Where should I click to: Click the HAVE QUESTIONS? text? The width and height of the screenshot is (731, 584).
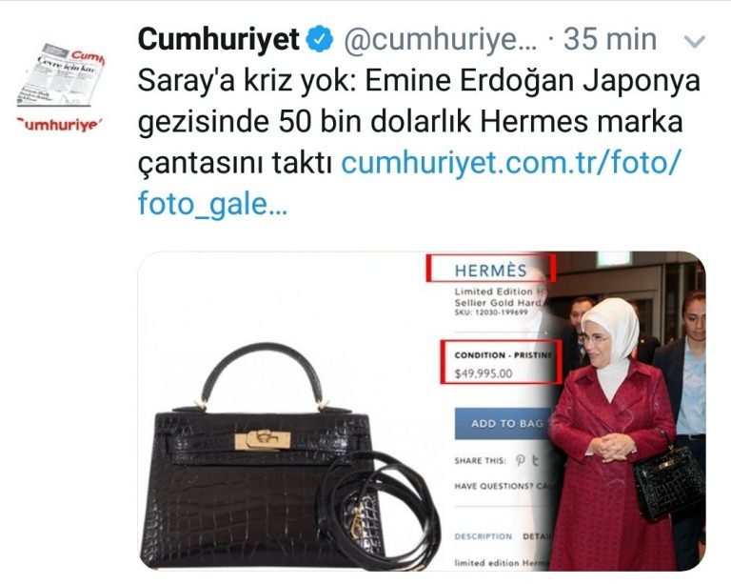pyautogui.click(x=493, y=486)
